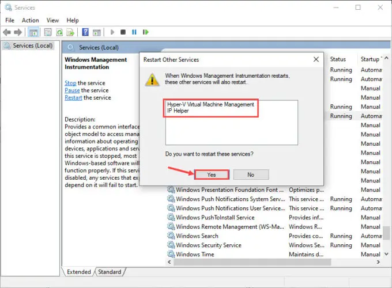Image resolution: width=392 pixels, height=288 pixels.
Task: Click the Start Service play icon
Action: (112, 32)
